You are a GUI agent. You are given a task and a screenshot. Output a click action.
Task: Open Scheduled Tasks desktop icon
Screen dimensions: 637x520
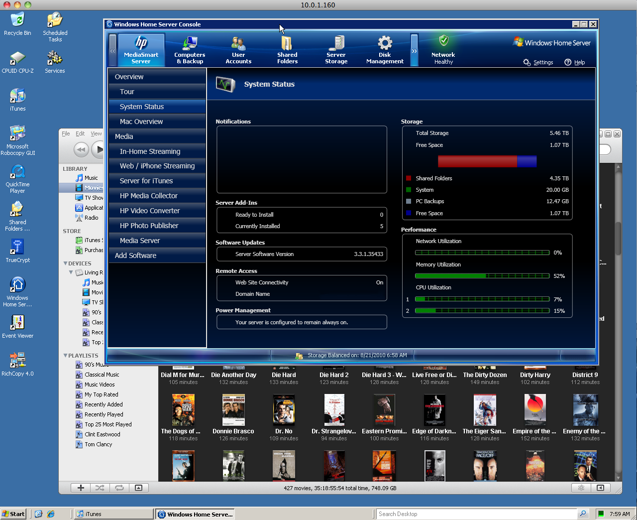click(55, 27)
